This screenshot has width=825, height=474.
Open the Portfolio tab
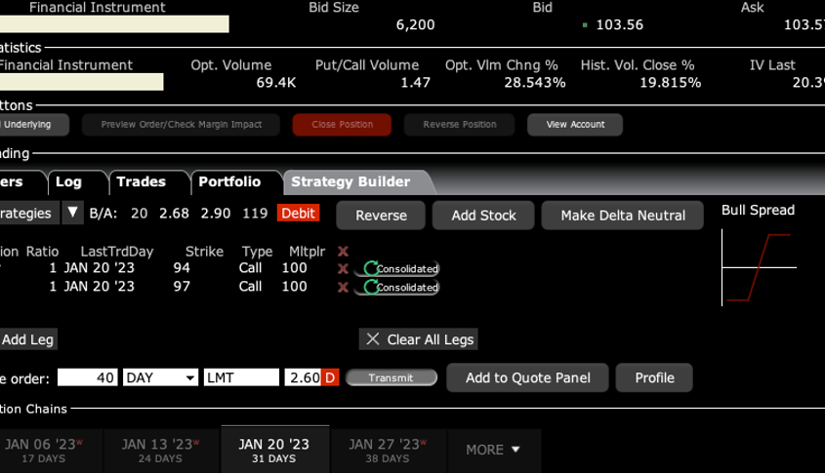[x=229, y=181]
